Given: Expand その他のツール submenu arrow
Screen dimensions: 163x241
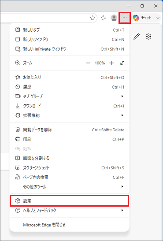Looking at the screenshot, I should (122, 187).
